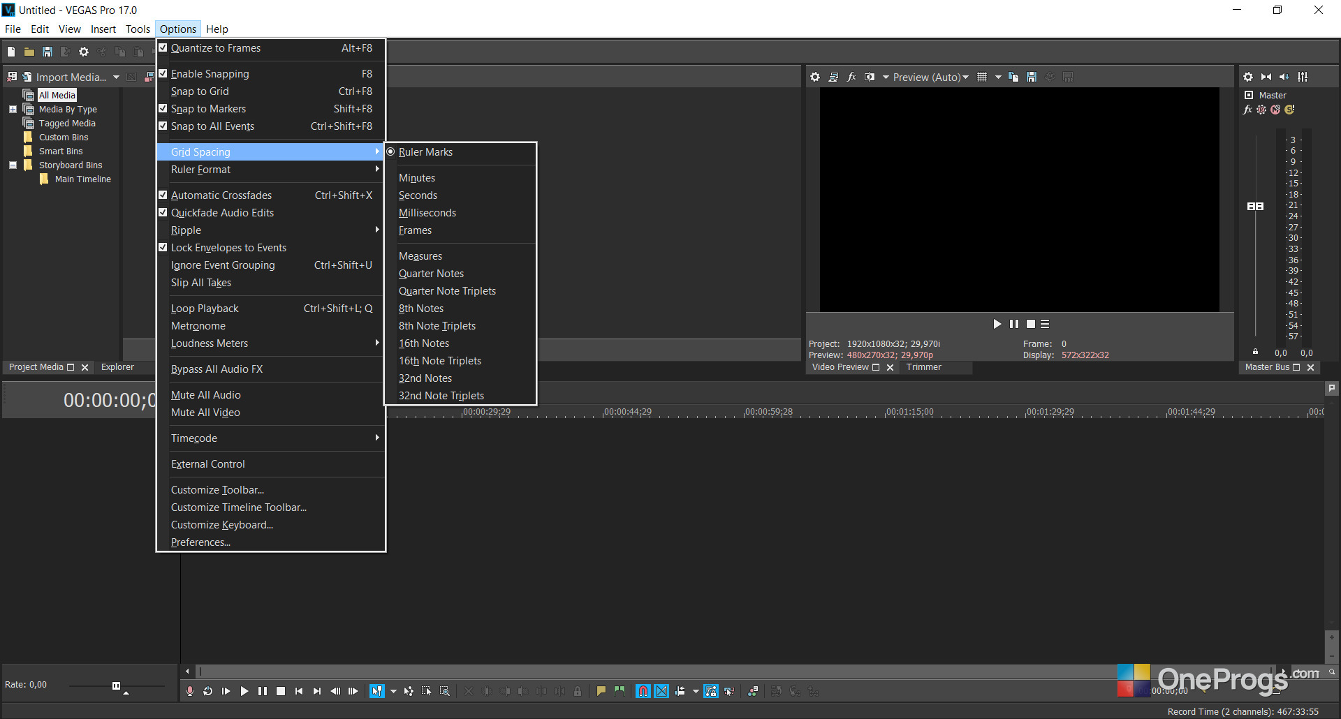Click Mute All Audio
Image resolution: width=1341 pixels, height=719 pixels.
tap(271, 395)
